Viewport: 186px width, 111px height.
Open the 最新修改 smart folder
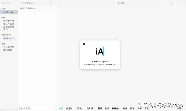coord(9,38)
